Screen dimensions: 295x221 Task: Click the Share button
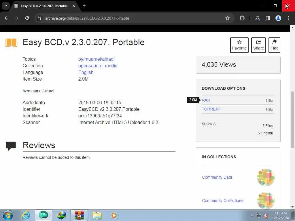click(258, 45)
